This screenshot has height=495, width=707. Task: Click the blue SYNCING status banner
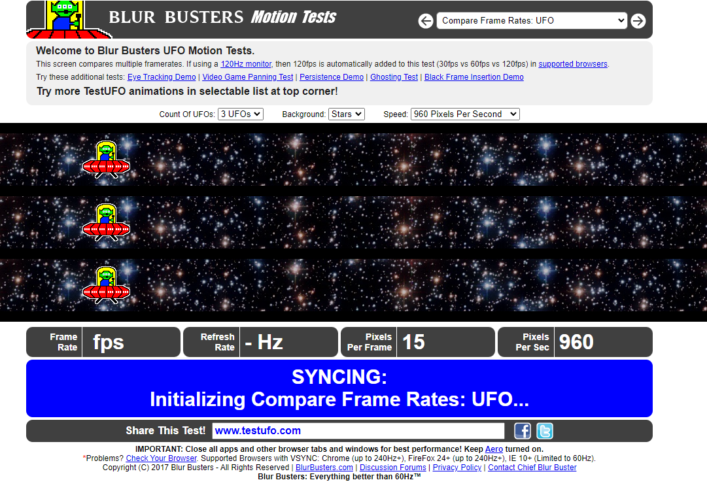339,388
